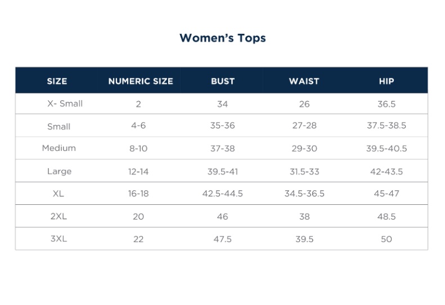445x305 pixels.
Task: Click the WAIST column header
Action: 304,81
